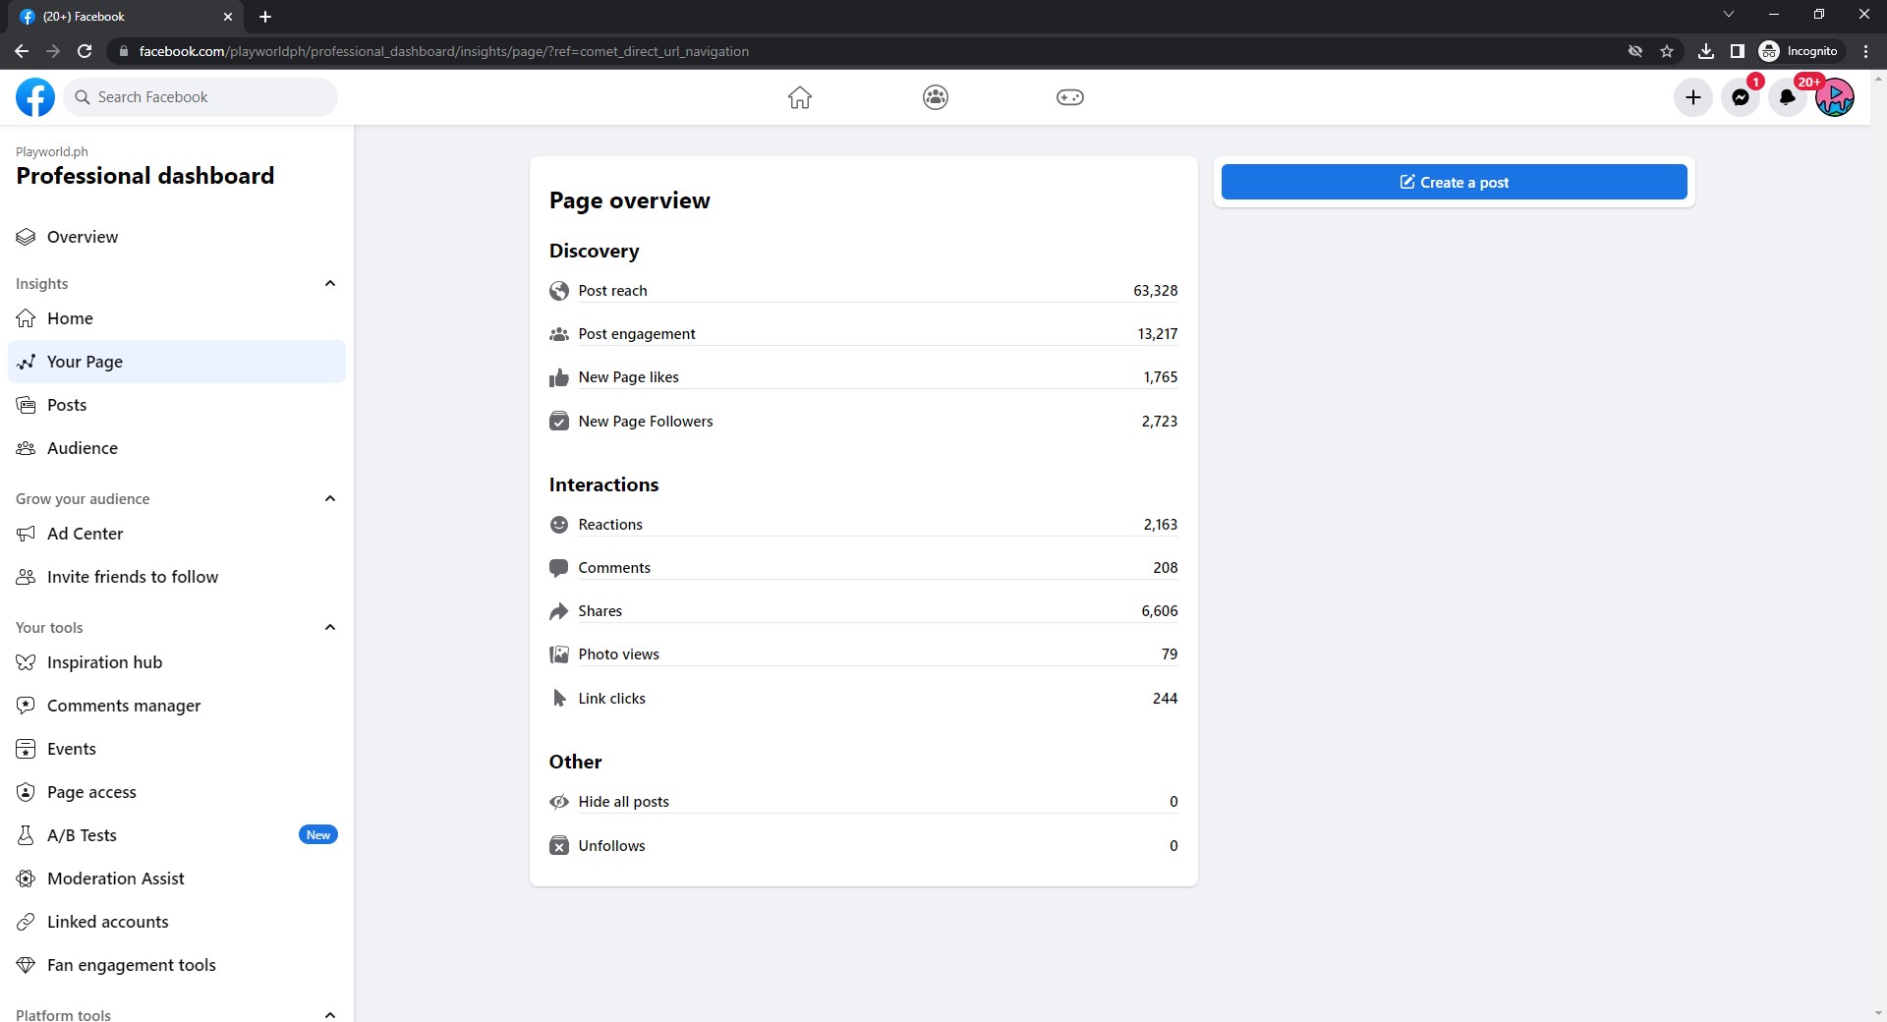
Task: Open Messenger chat icon
Action: click(x=1740, y=97)
